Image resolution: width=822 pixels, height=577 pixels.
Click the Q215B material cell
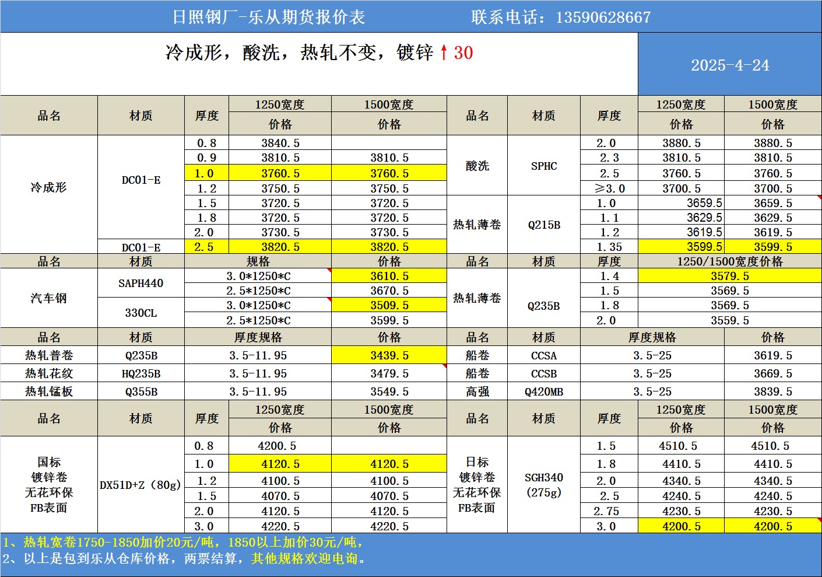(x=544, y=225)
